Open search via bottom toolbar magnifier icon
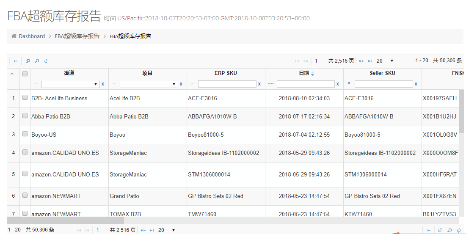This screenshot has height=234, width=466. [x=449, y=230]
